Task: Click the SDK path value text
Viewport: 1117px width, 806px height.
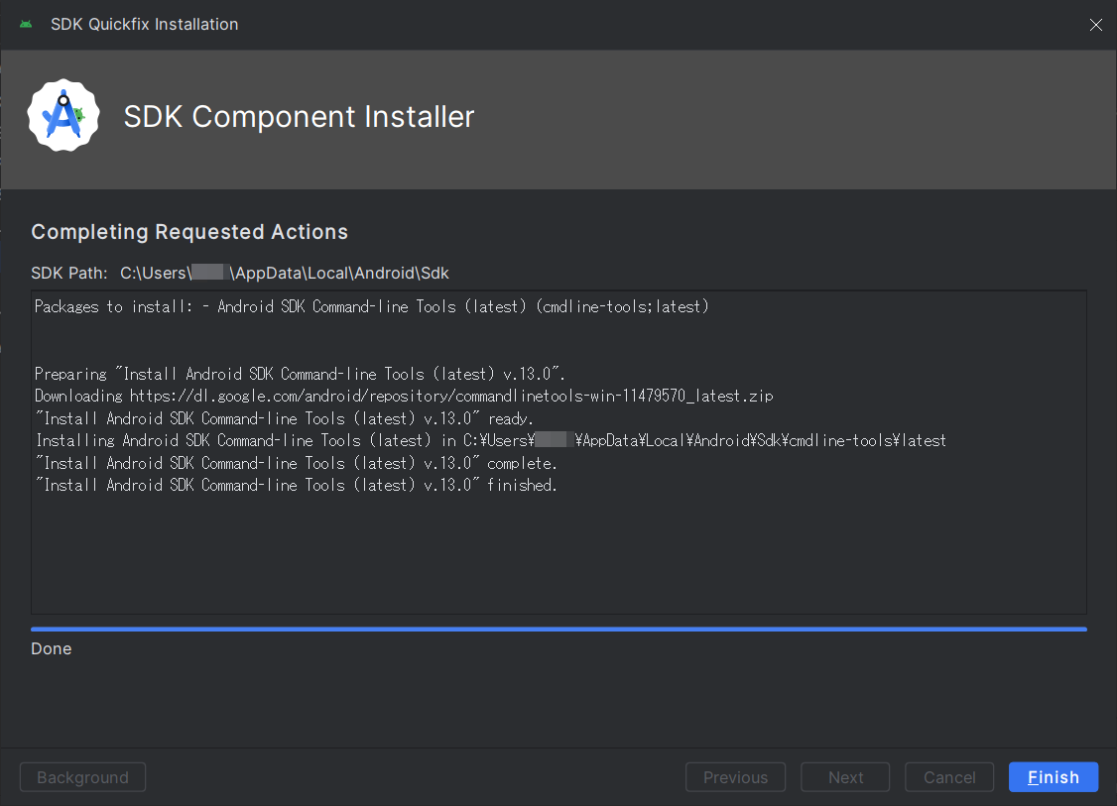Action: [285, 273]
